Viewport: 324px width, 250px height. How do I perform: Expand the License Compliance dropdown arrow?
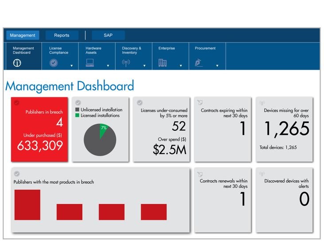click(71, 66)
